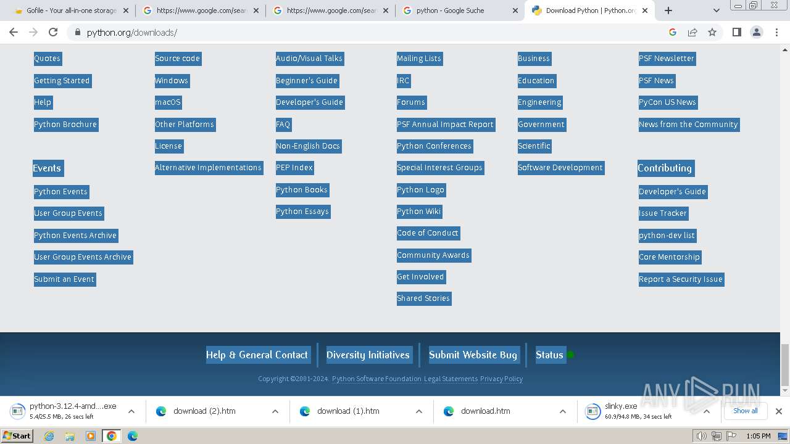Open the Events section heading
This screenshot has width=790, height=444.
pos(47,168)
